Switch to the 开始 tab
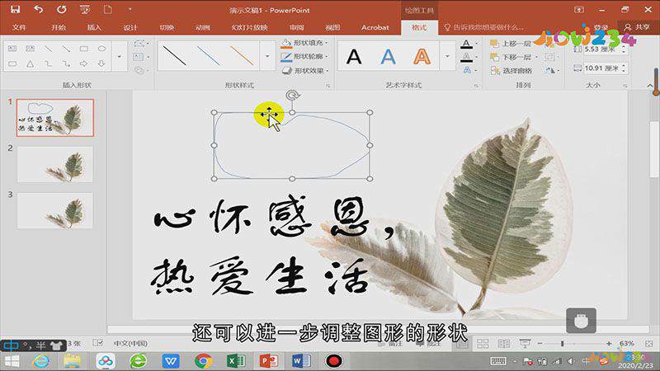 [x=58, y=27]
